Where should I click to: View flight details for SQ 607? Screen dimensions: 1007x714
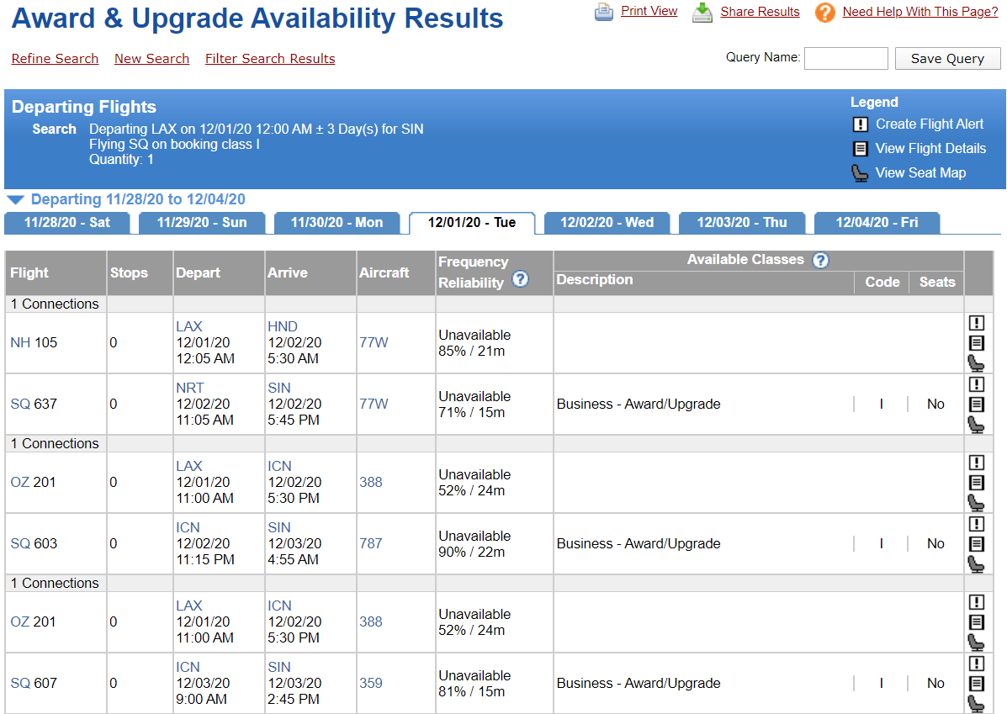(976, 683)
